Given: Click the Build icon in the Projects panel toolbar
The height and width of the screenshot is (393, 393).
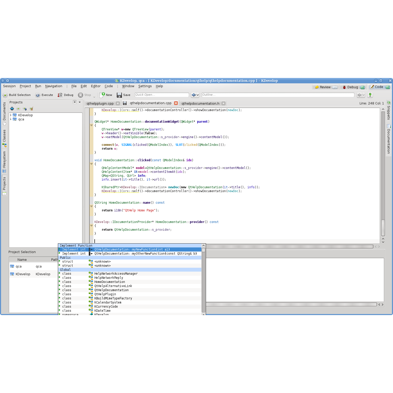Looking at the screenshot, I should pos(18,109).
